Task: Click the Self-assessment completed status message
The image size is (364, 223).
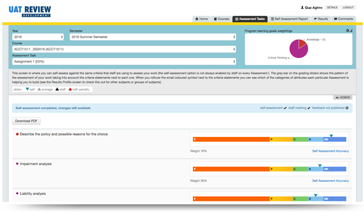Action: point(53,108)
